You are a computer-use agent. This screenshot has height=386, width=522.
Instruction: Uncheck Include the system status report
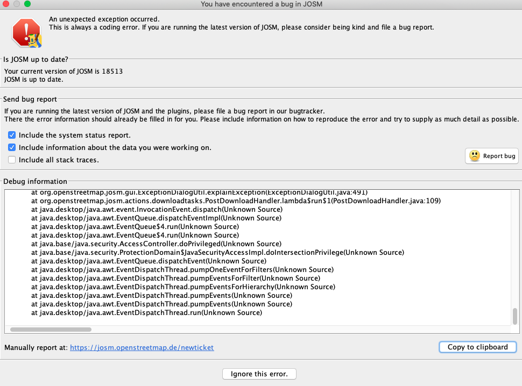click(x=12, y=135)
